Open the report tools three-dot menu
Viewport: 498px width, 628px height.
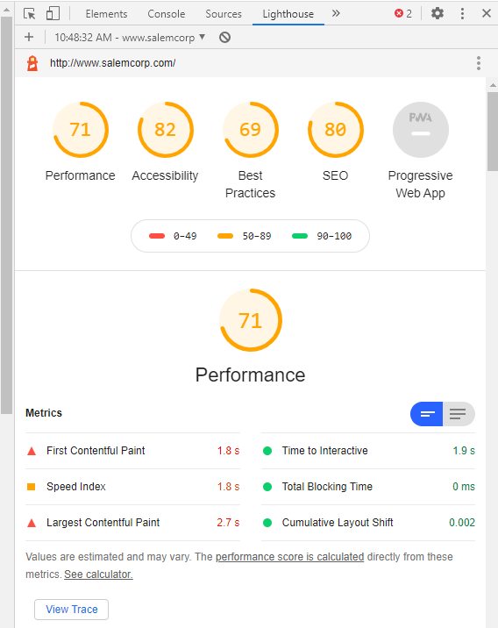click(x=479, y=63)
